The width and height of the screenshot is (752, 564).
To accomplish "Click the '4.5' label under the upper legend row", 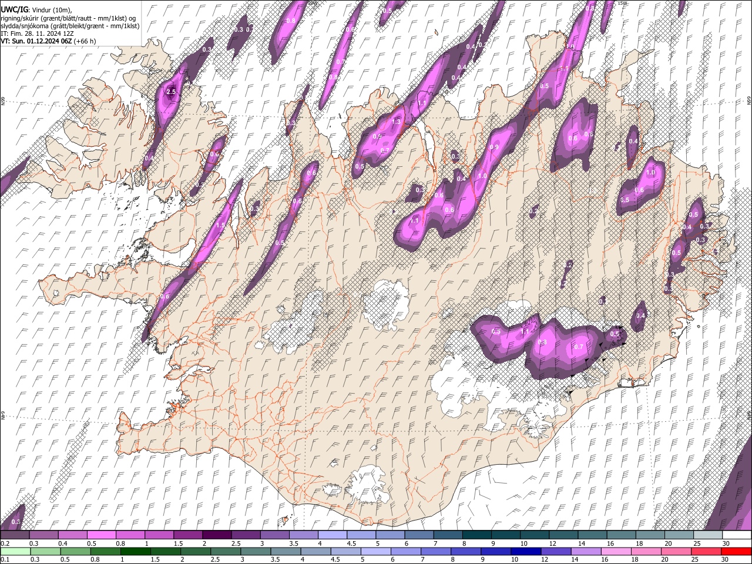I will click(x=351, y=543).
